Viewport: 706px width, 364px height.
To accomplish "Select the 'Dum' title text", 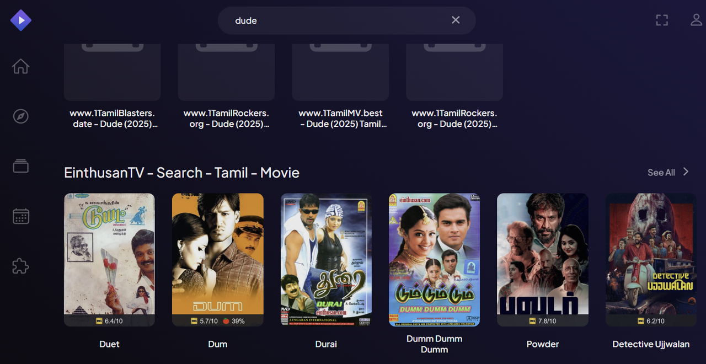I will (x=218, y=344).
